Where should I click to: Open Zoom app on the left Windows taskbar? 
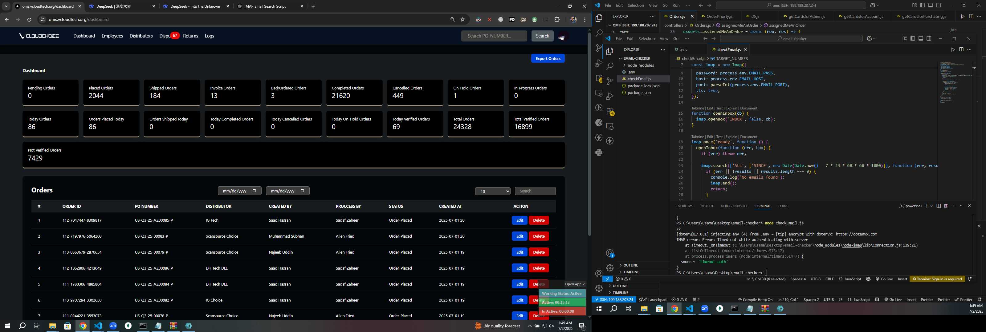pyautogui.click(x=113, y=326)
